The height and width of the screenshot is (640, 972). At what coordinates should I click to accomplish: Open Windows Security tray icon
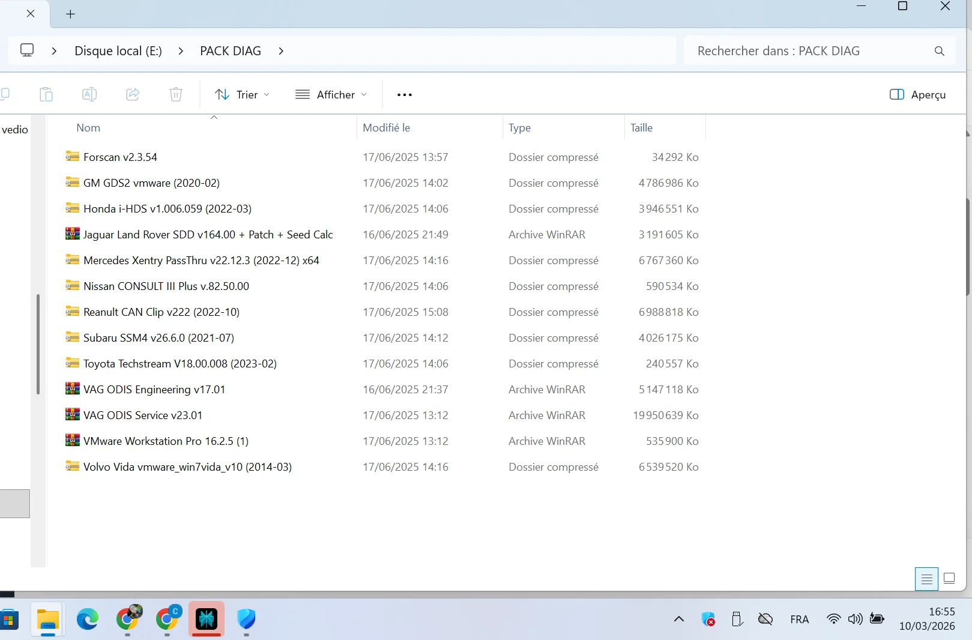pos(708,619)
